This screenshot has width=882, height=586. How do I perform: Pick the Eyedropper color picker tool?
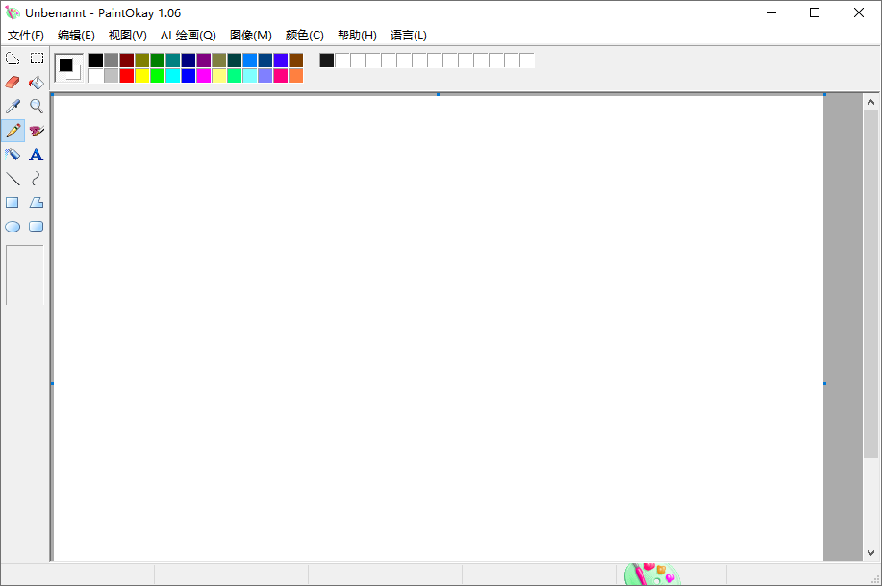13,106
